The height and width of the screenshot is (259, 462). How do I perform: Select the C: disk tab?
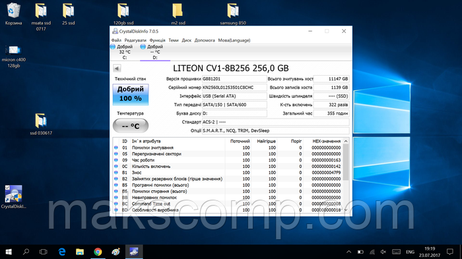(x=125, y=52)
